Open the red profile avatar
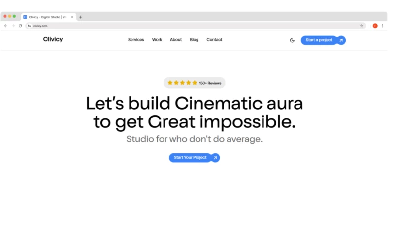The image size is (394, 236). click(375, 26)
